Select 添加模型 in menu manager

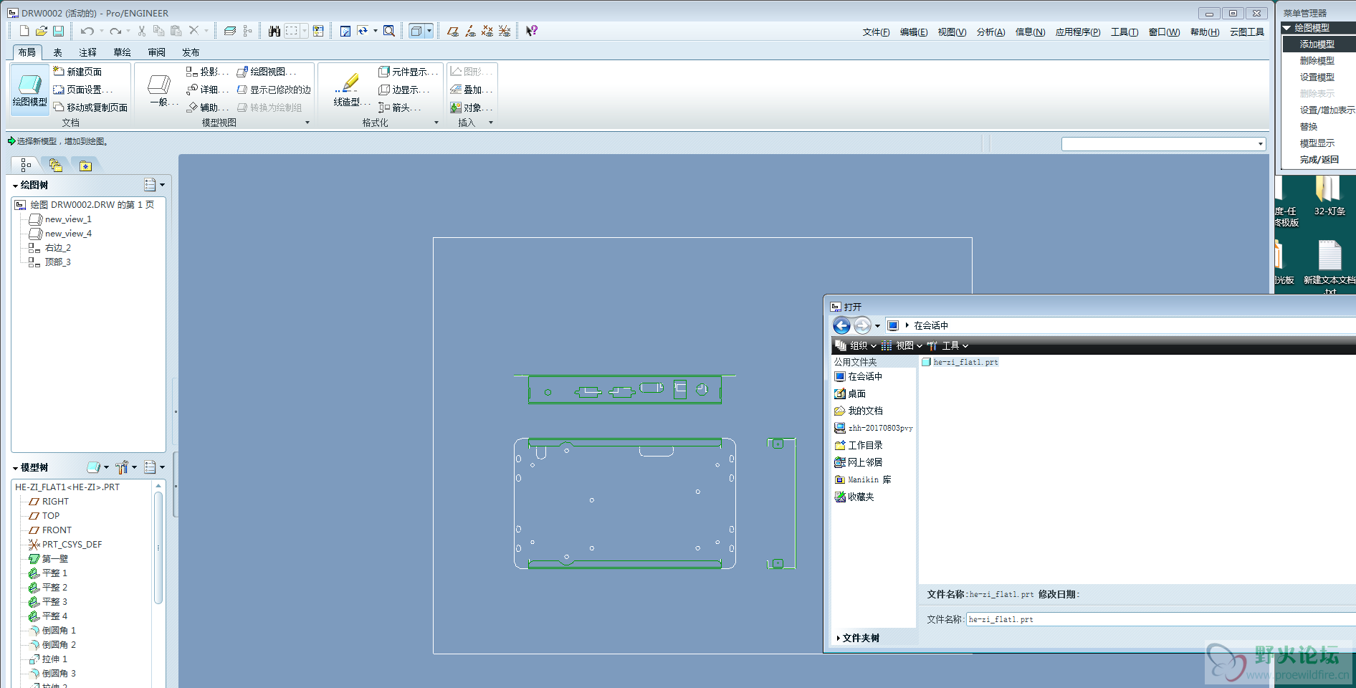click(x=1317, y=44)
